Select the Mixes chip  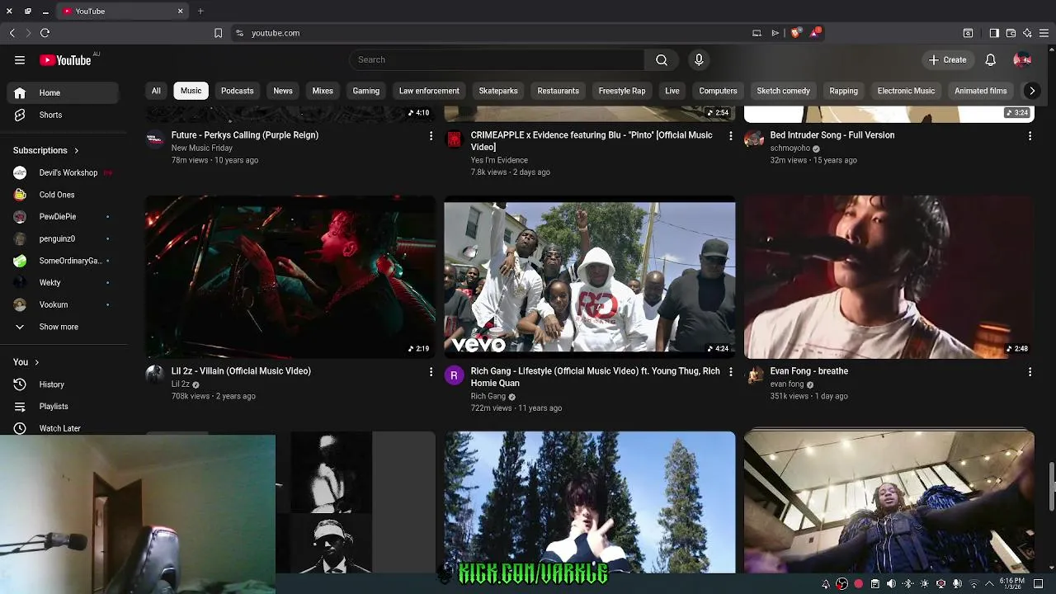(x=323, y=91)
